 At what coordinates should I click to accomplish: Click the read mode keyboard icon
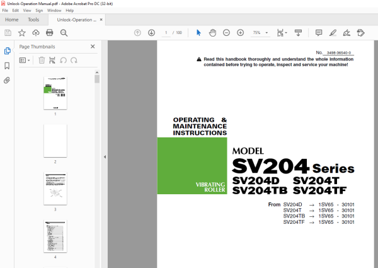point(298,33)
